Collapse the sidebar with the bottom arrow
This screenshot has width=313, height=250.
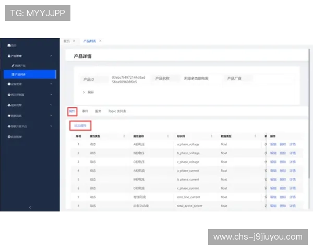(30, 207)
